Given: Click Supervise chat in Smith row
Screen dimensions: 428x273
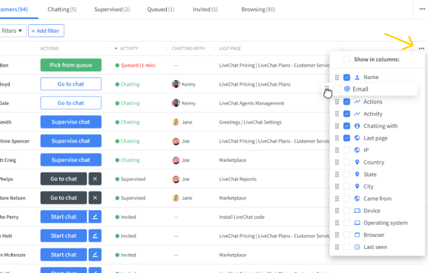Looking at the screenshot, I should coord(71,121).
